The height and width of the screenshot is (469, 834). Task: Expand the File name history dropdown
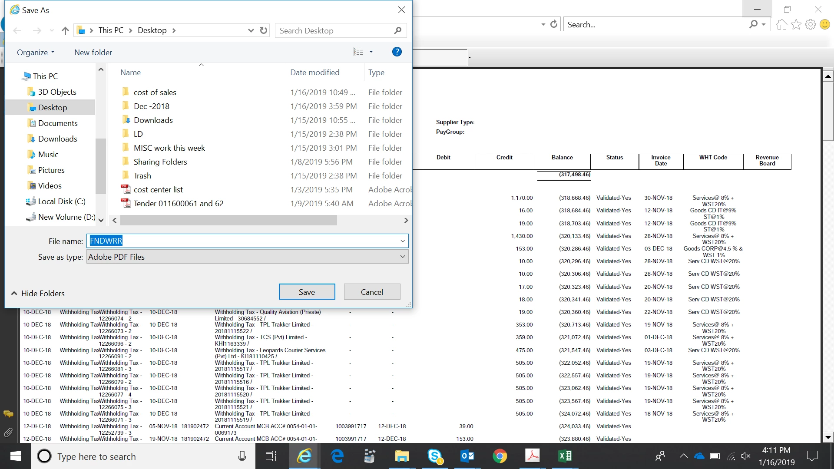coord(403,241)
